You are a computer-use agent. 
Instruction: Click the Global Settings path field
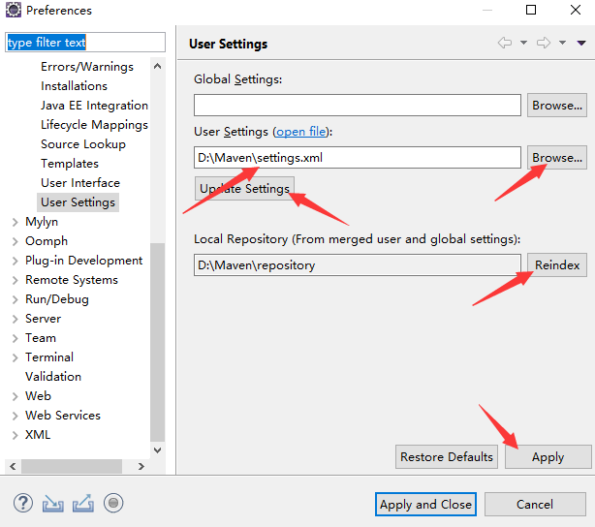(x=357, y=105)
